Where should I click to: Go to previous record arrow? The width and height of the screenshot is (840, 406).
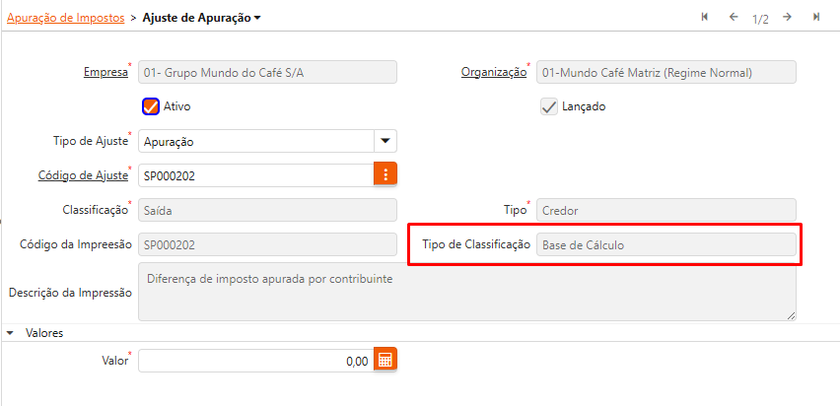click(733, 18)
